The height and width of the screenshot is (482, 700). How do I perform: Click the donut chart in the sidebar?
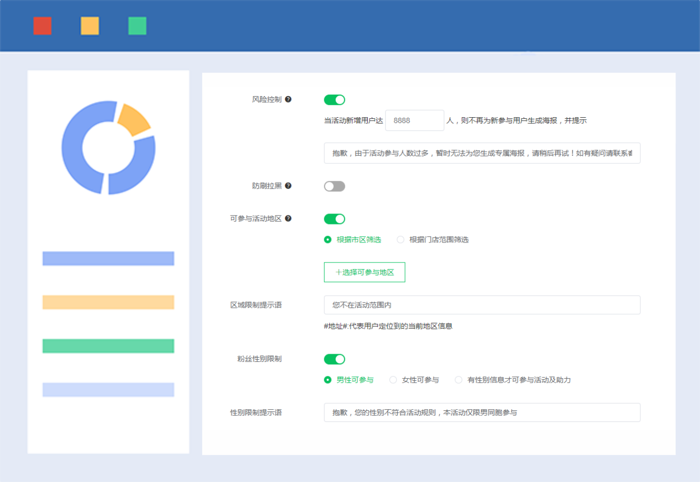(108, 148)
